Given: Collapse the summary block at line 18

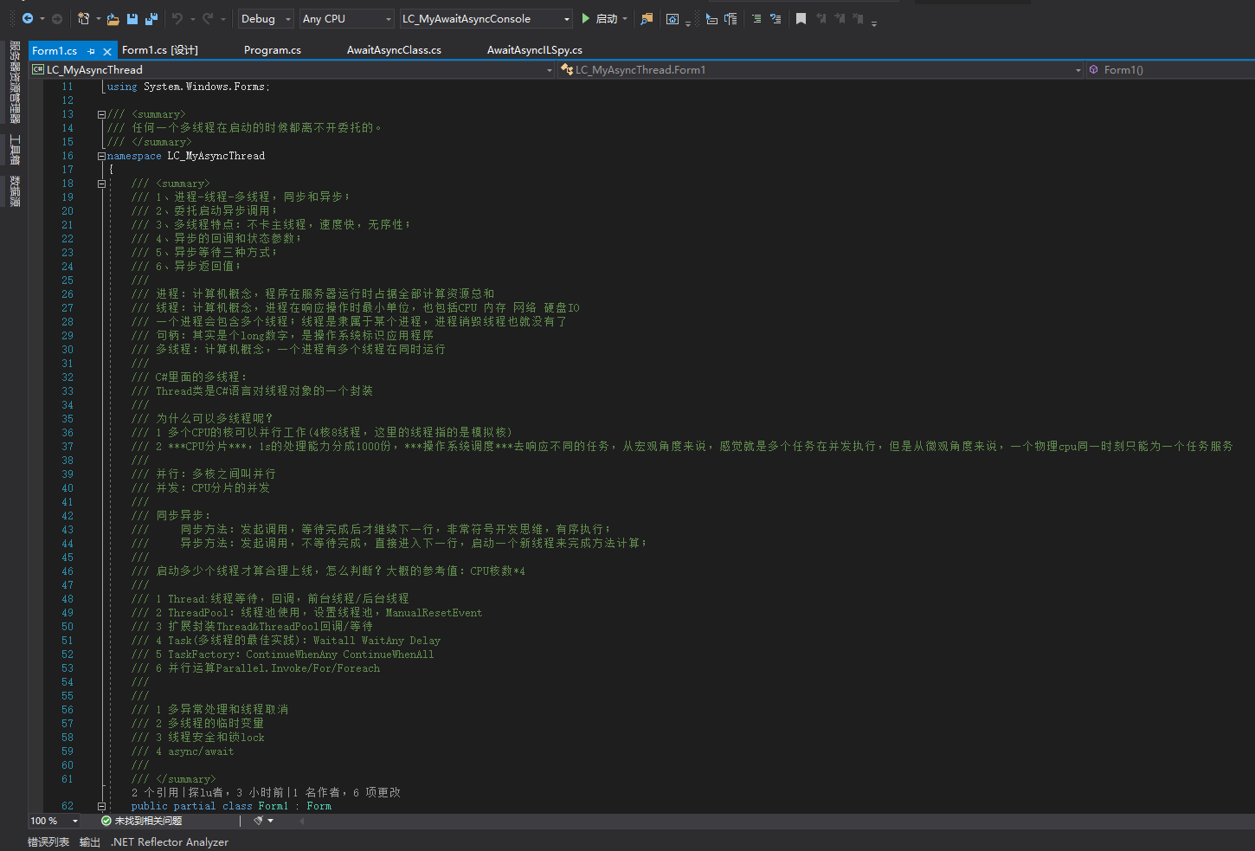Looking at the screenshot, I should pos(101,184).
